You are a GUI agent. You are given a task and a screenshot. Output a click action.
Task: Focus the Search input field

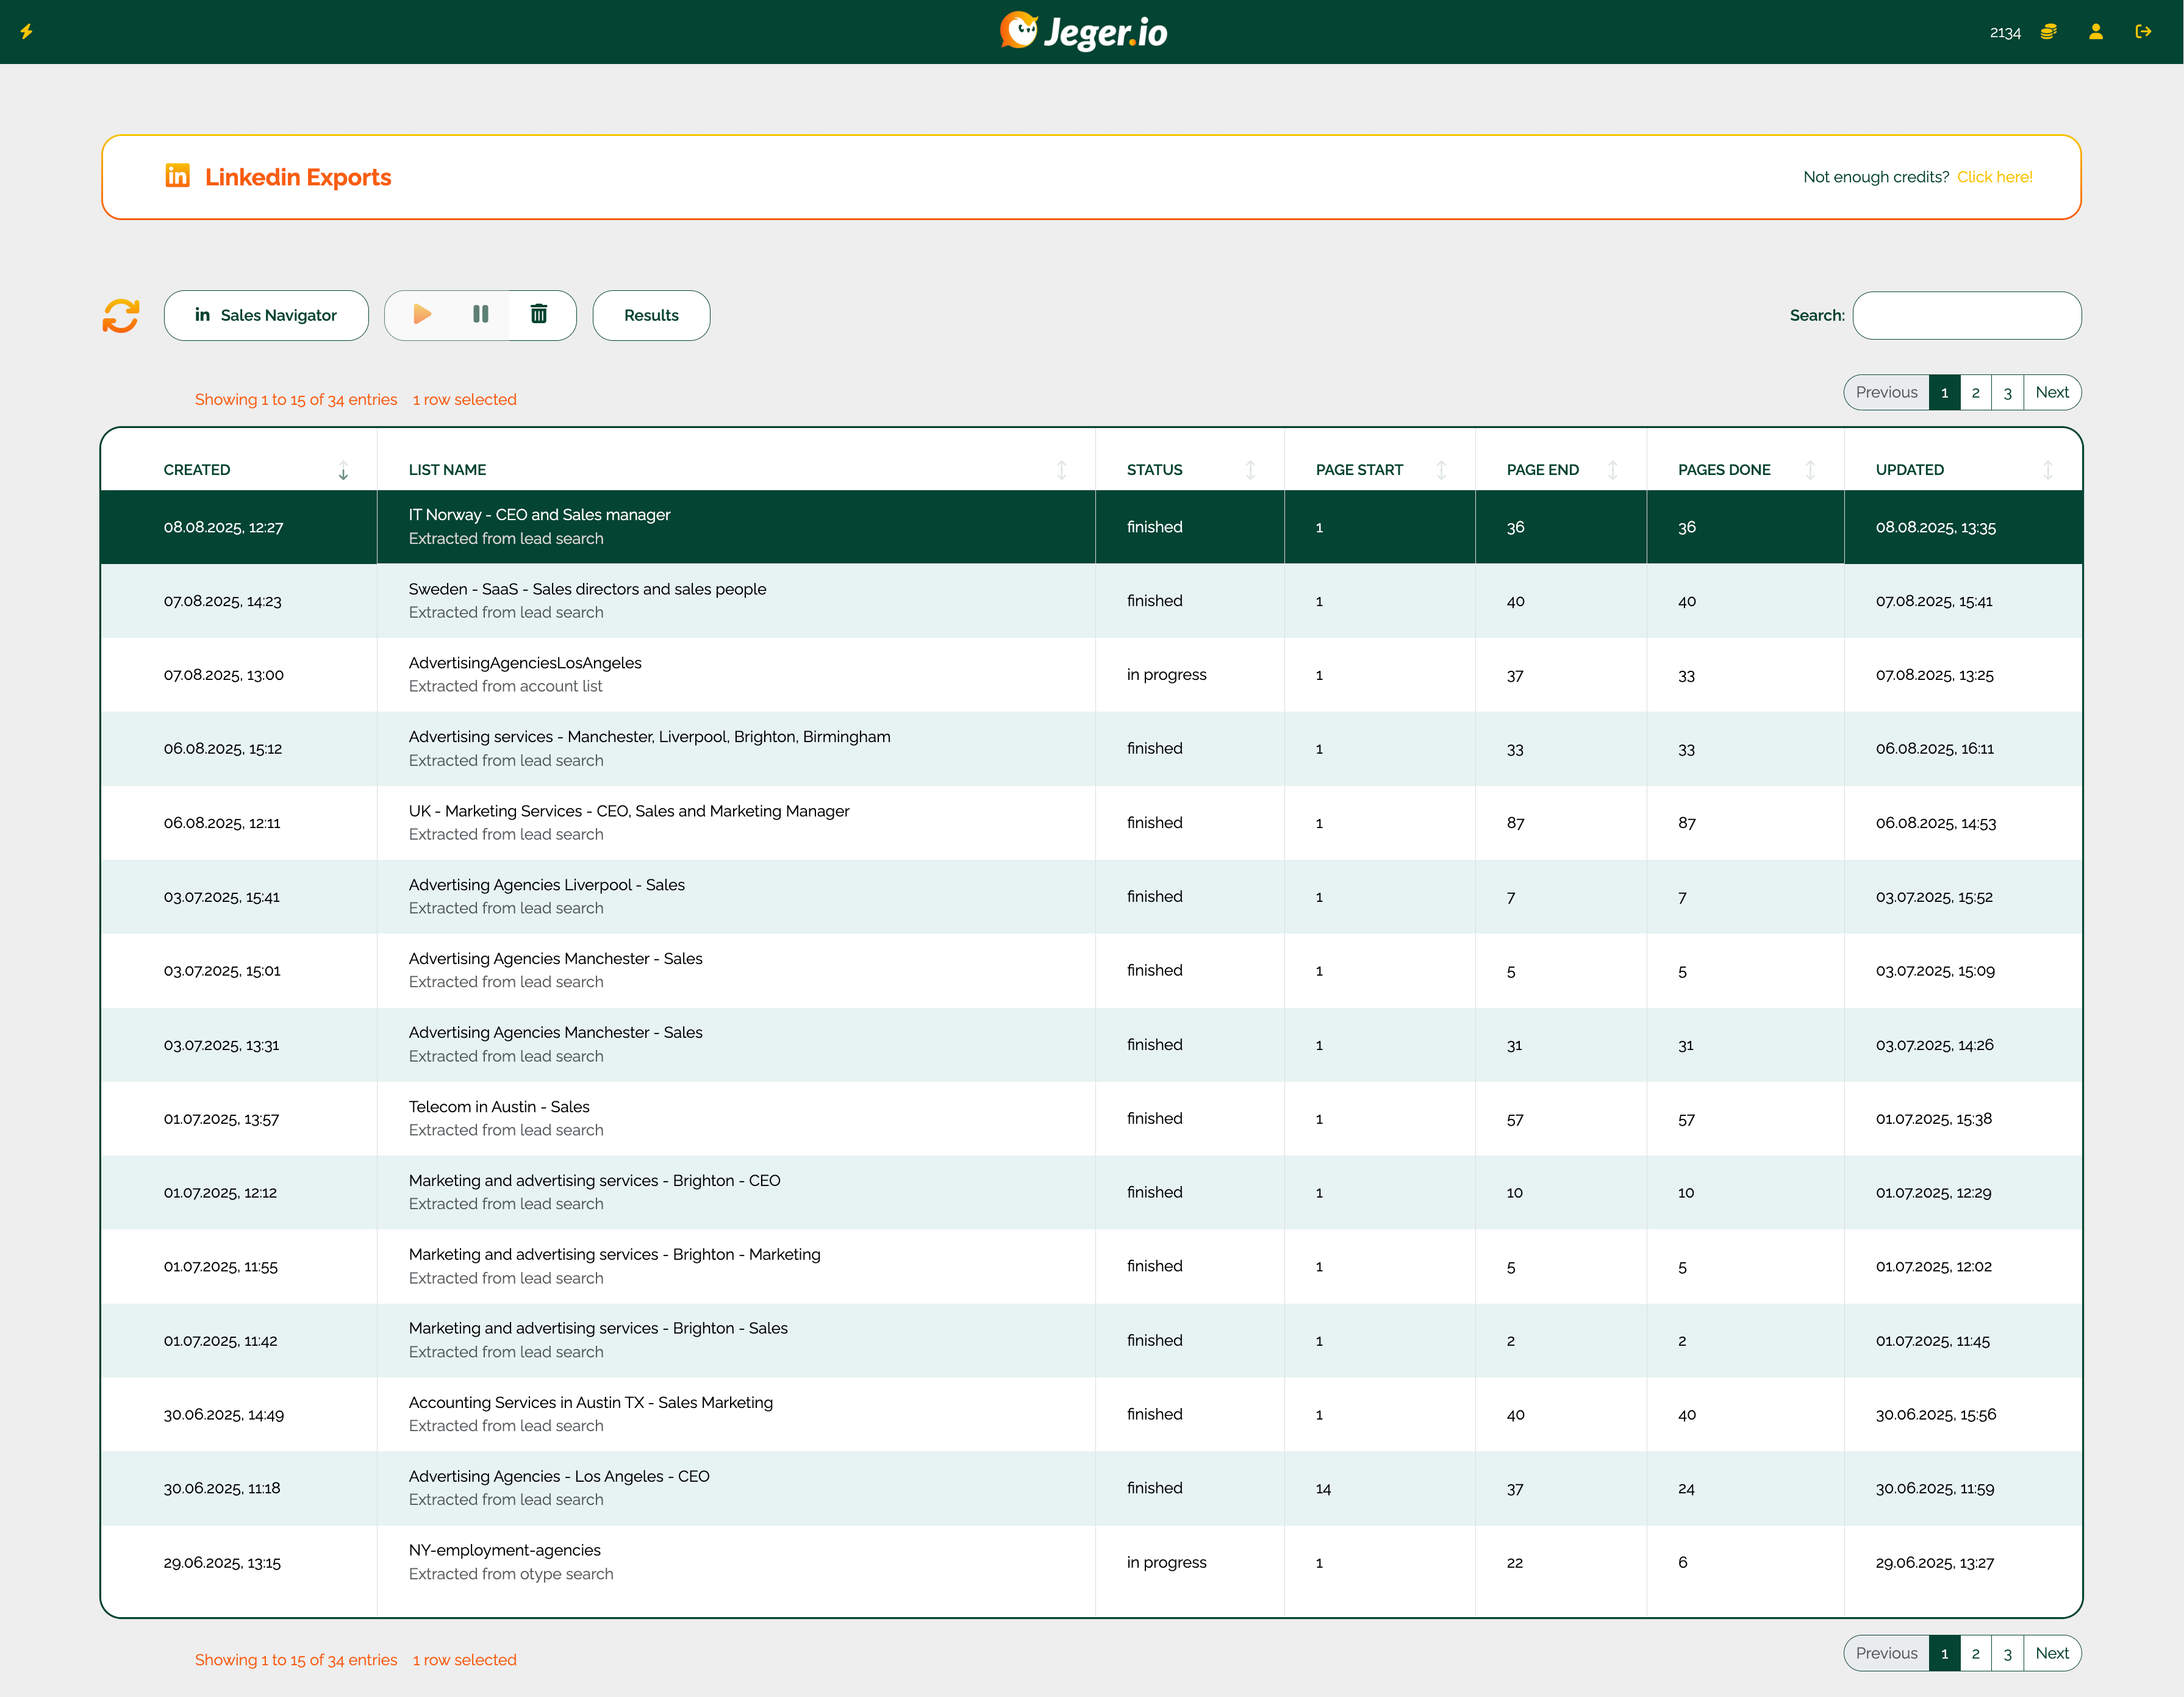point(1966,316)
